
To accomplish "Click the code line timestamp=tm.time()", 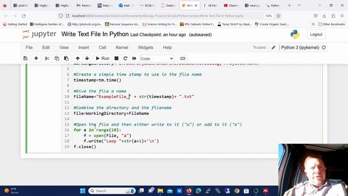I will pos(97,80).
